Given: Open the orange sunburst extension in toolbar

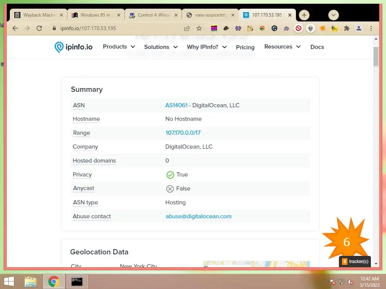Looking at the screenshot, I should coord(323,28).
